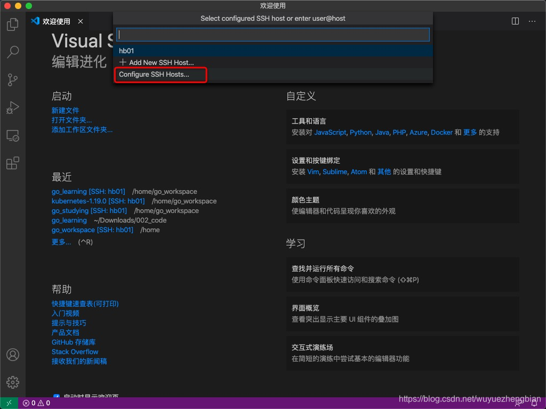Open 查找并运行所有命令 card
The width and height of the screenshot is (546, 409).
pyautogui.click(x=403, y=274)
